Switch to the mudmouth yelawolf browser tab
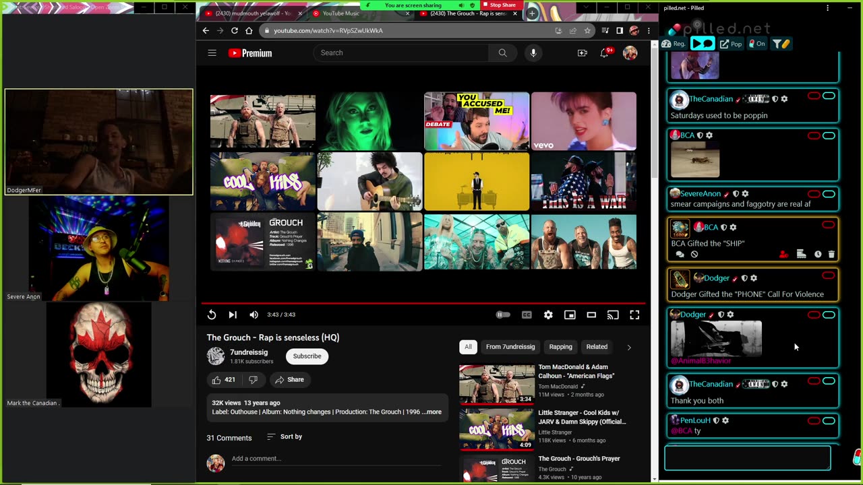863x485 pixels. coord(252,13)
